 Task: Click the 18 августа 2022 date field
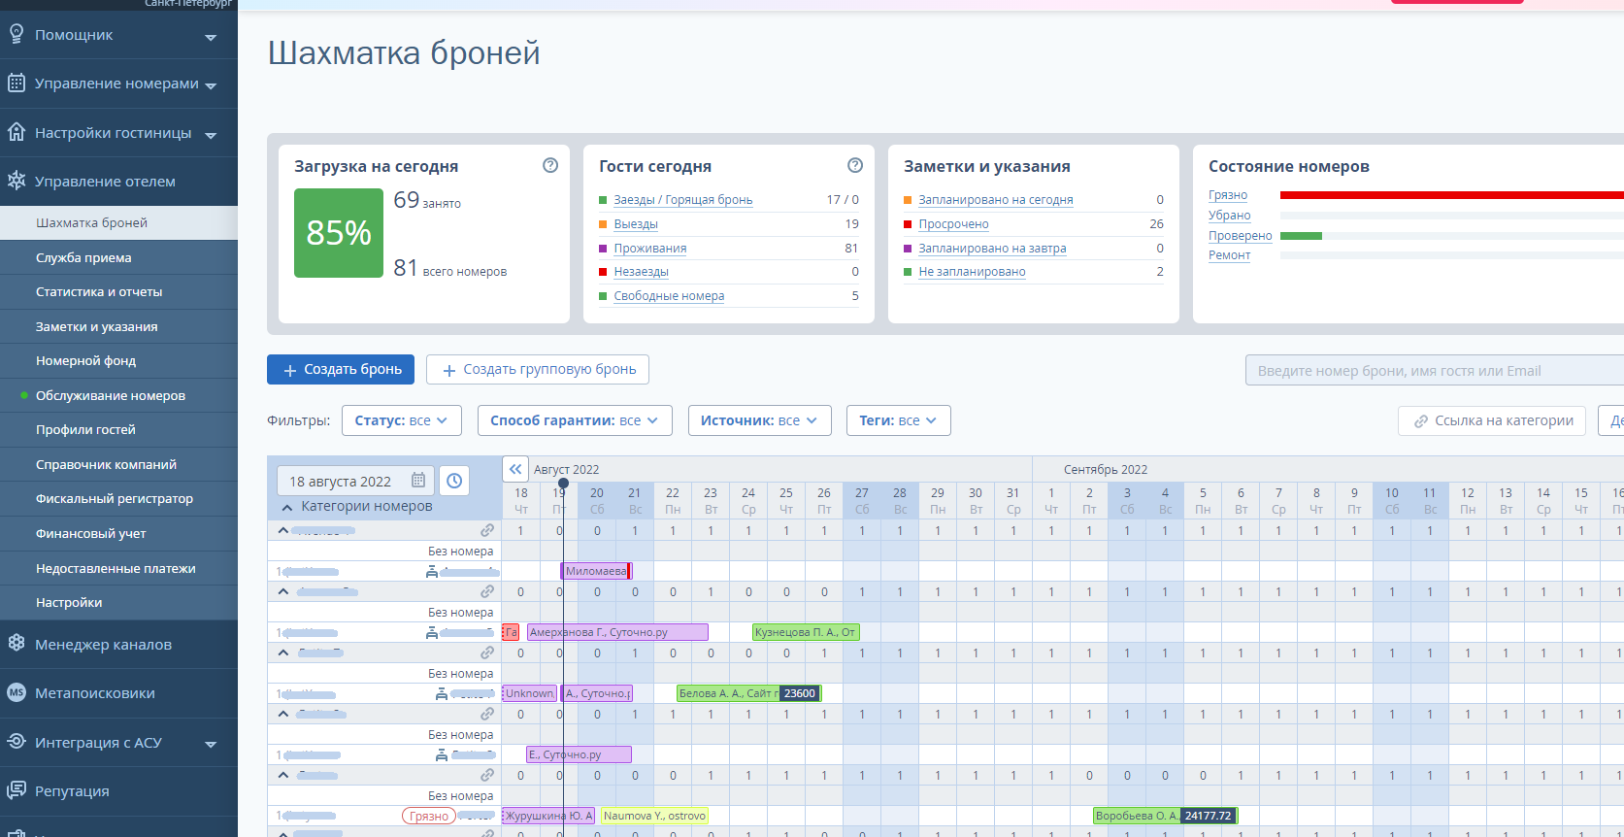pos(355,481)
